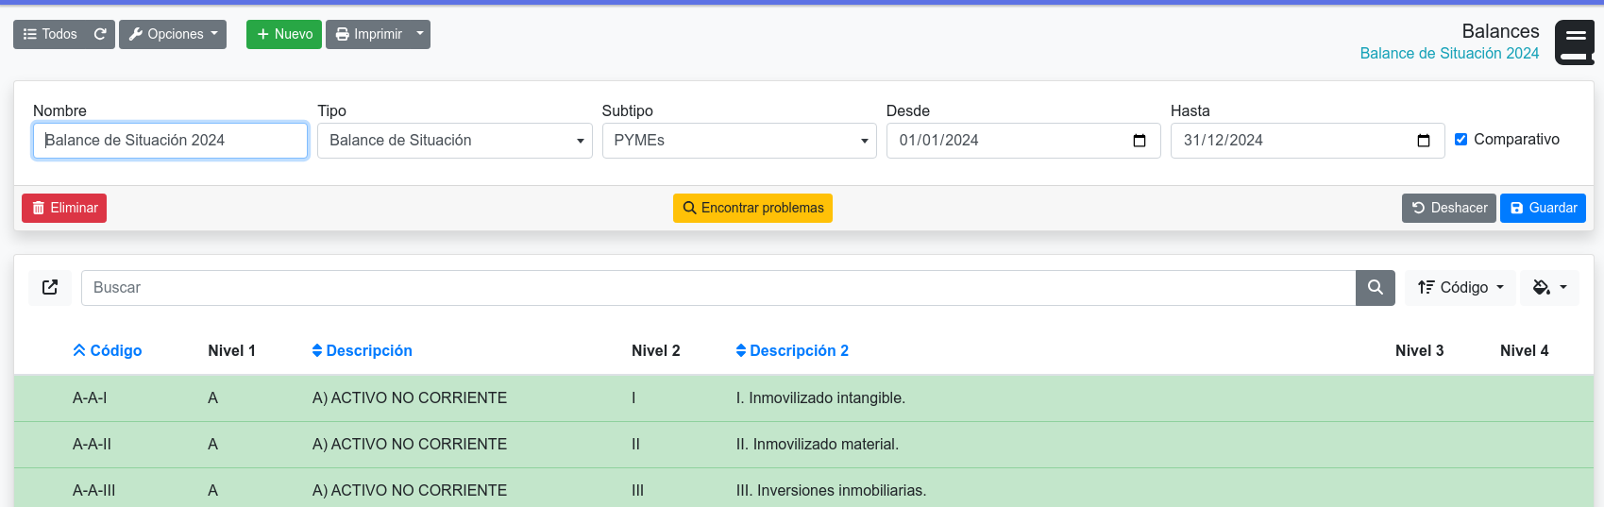Click the Nivel 1 column header
The image size is (1604, 507).
click(x=231, y=350)
